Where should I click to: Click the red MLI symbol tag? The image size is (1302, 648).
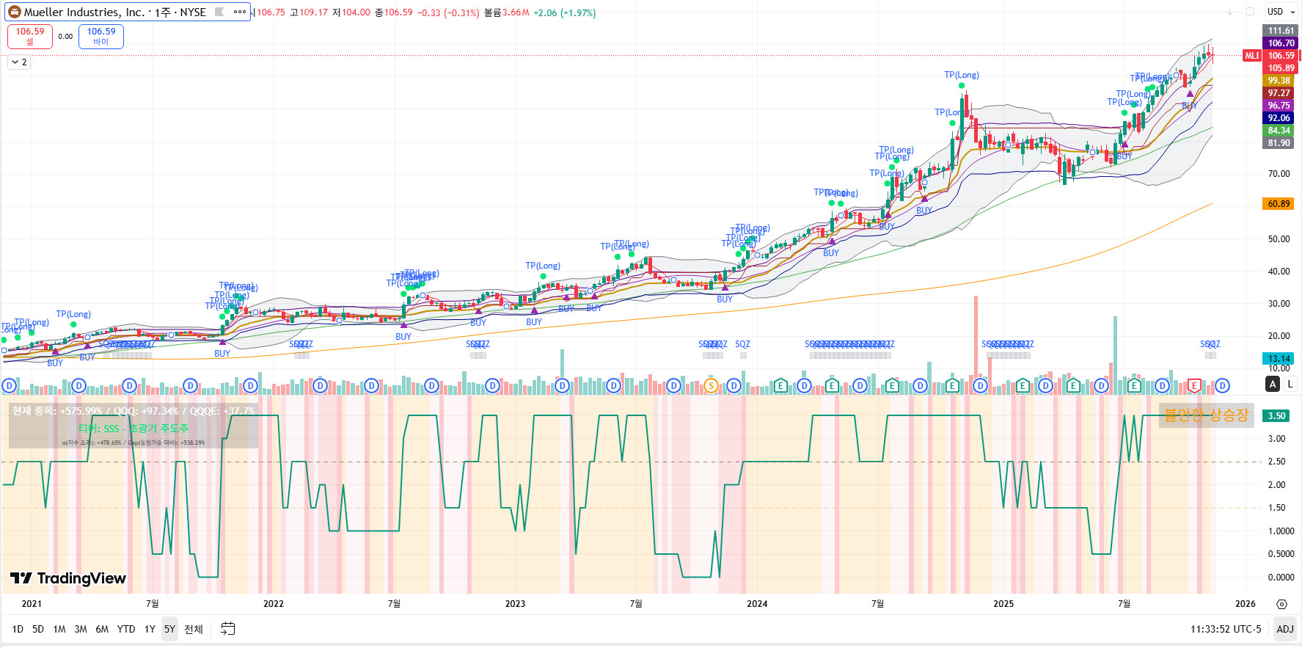pyautogui.click(x=1251, y=56)
